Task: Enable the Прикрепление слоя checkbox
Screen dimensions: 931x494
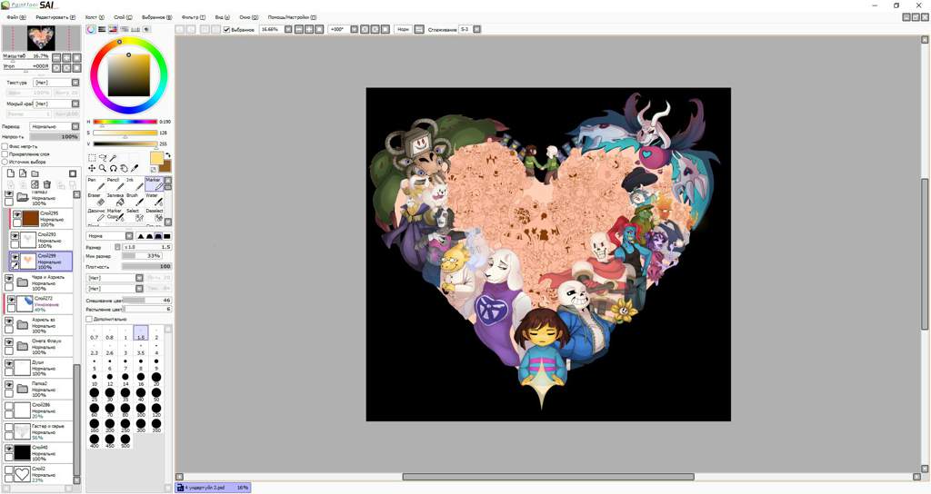Action: pos(5,153)
